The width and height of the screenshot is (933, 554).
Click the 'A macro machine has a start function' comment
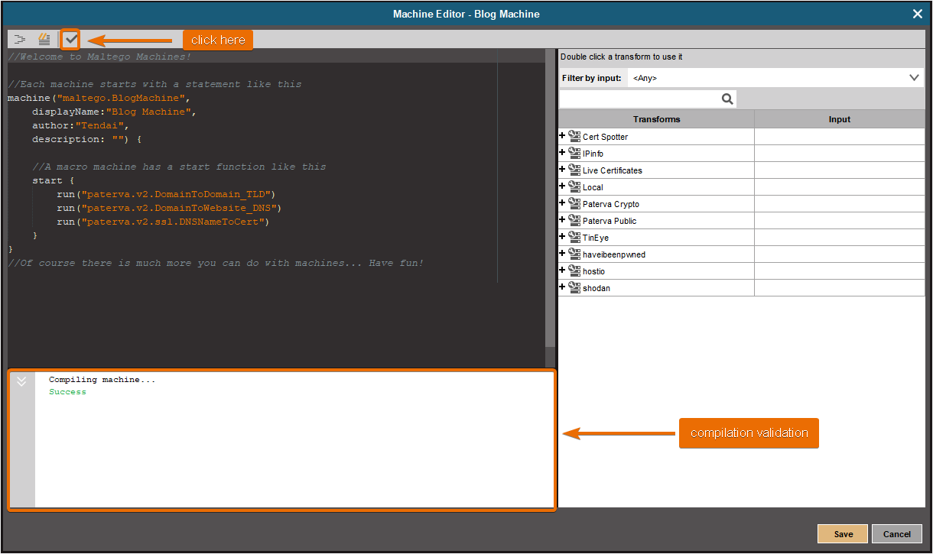point(179,167)
